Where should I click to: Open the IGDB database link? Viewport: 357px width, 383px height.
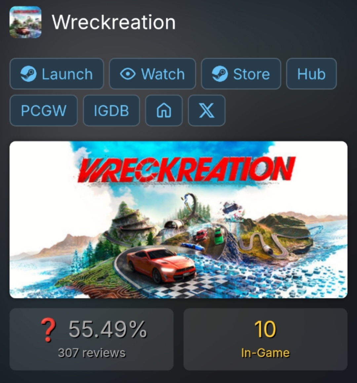[x=111, y=110]
